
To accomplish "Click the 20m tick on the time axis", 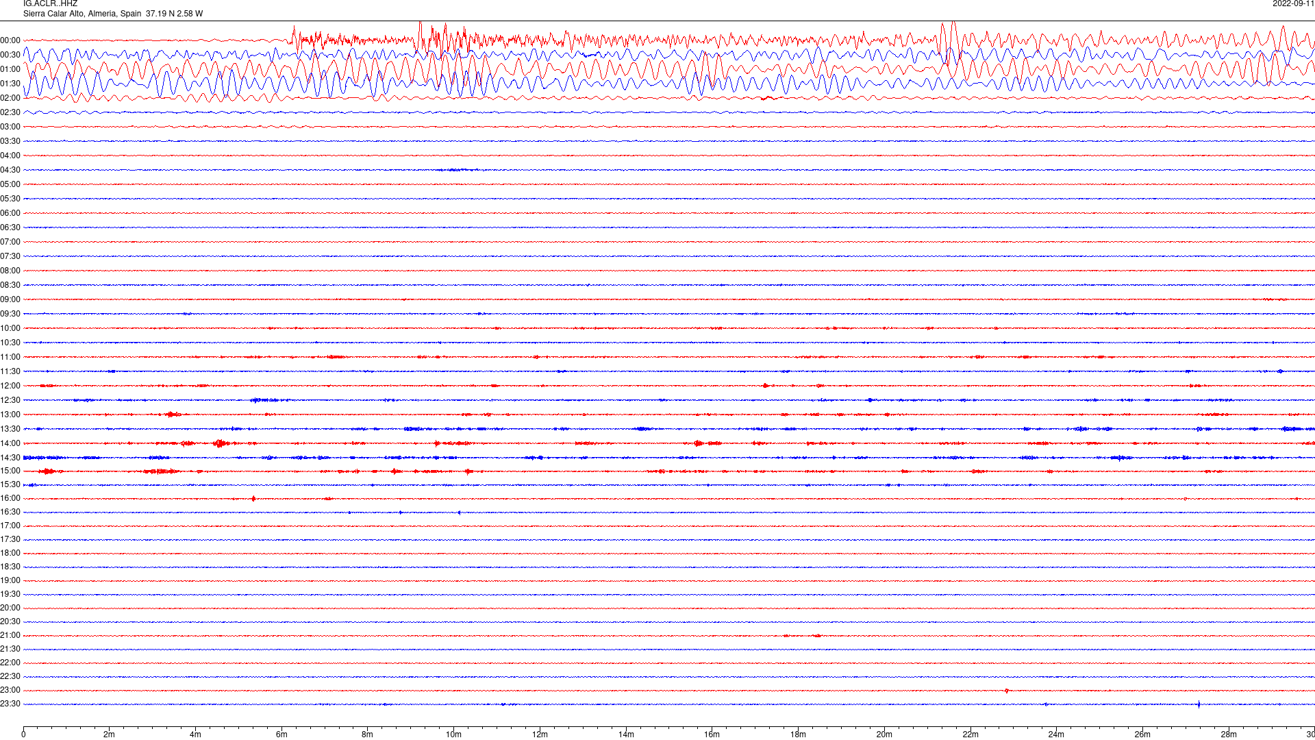I will pyautogui.click(x=884, y=735).
